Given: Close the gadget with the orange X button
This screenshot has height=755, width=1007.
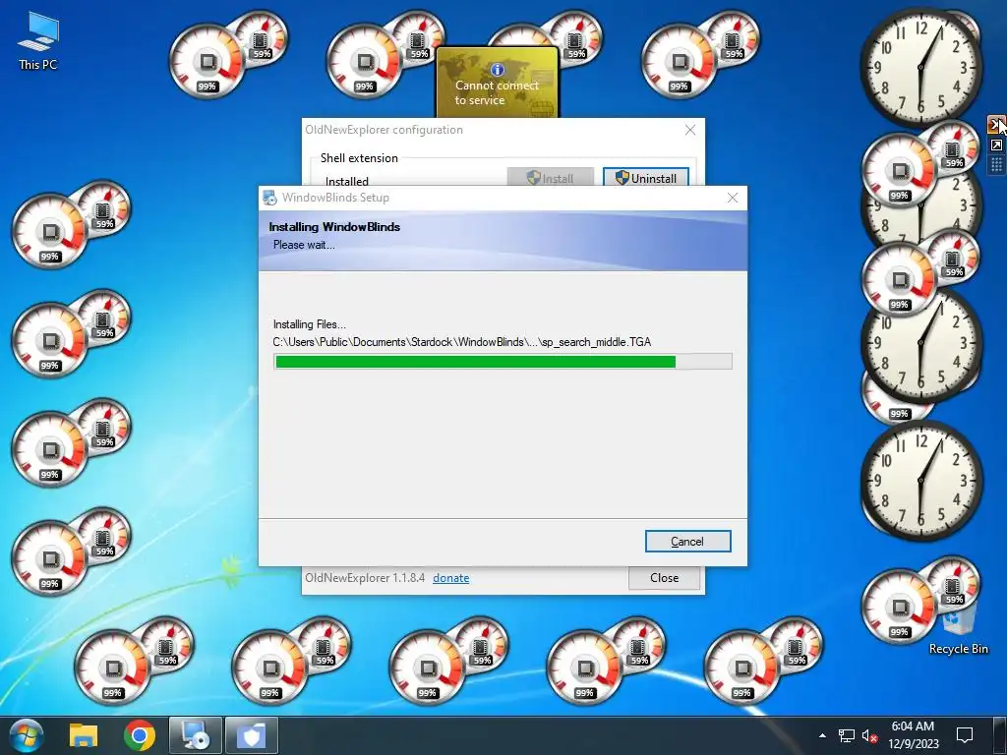Looking at the screenshot, I should pos(995,125).
